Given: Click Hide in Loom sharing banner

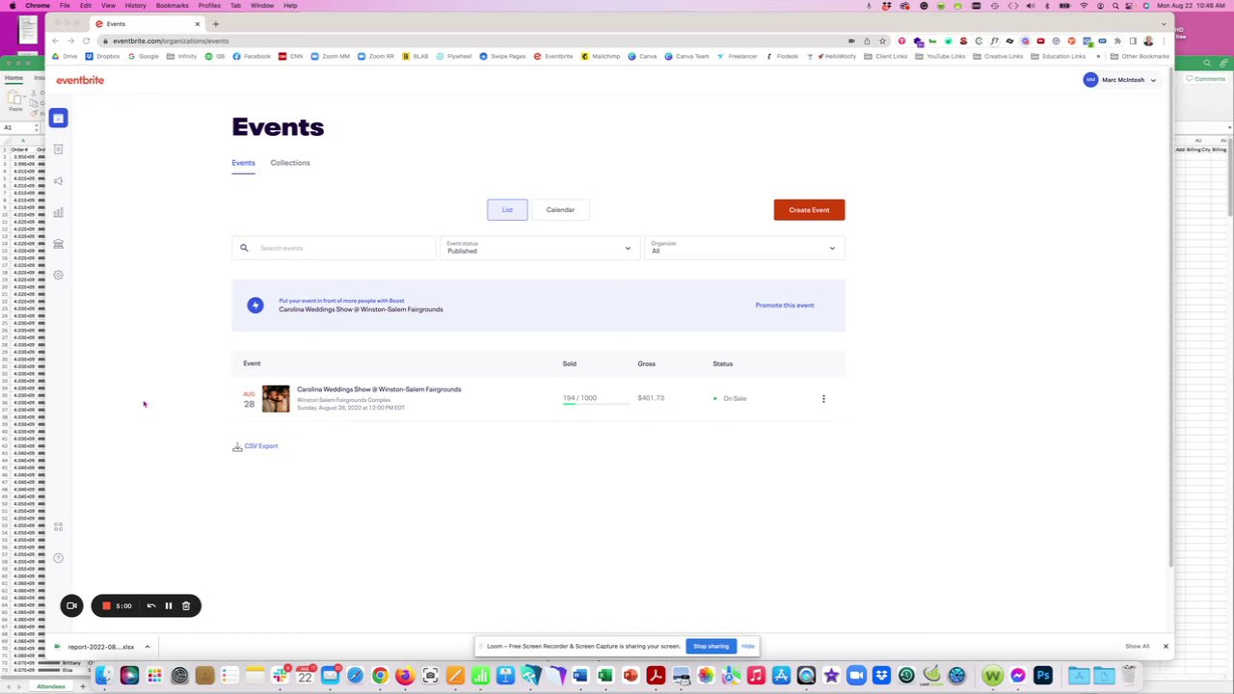Looking at the screenshot, I should tap(748, 647).
